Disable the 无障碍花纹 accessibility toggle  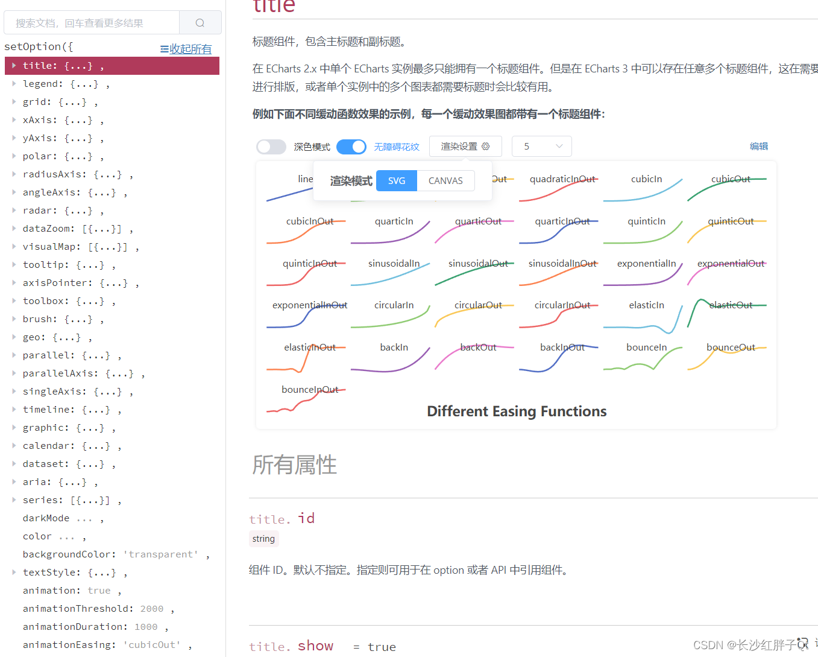(351, 147)
